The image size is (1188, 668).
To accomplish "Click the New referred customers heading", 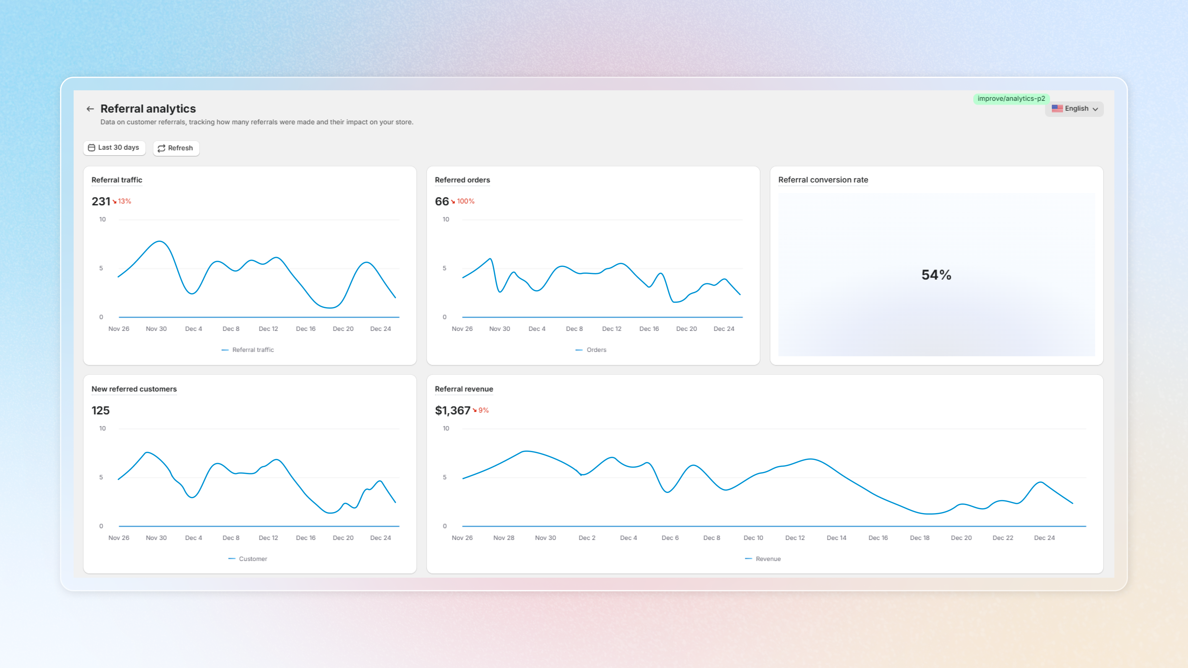I will [134, 389].
